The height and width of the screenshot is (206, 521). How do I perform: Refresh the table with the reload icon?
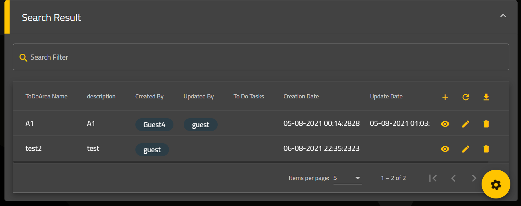[x=465, y=97]
